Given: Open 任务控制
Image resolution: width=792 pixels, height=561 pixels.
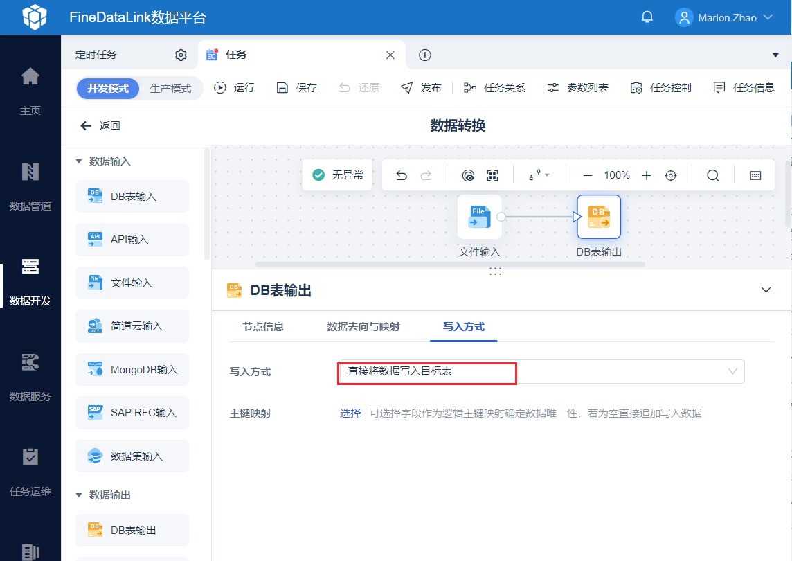Looking at the screenshot, I should pos(660,88).
